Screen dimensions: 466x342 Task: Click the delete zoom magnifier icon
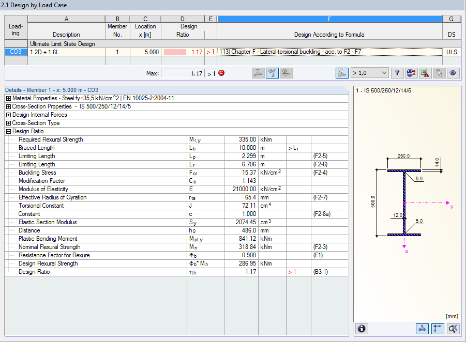[453, 329]
